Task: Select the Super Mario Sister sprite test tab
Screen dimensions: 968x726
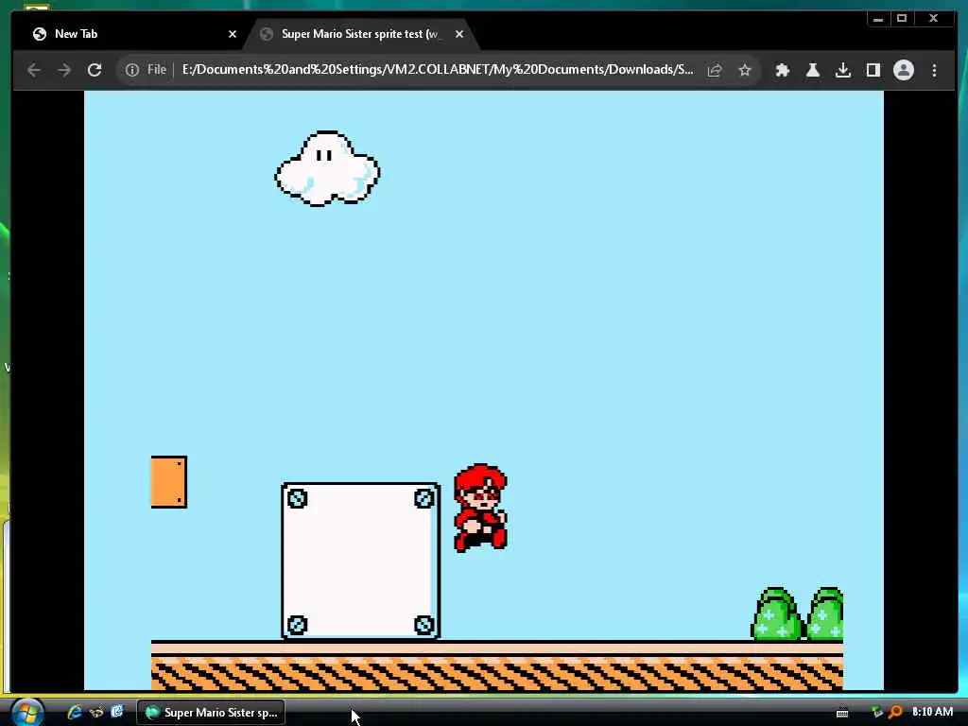Action: [360, 34]
